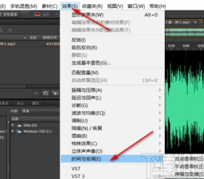Expand the Windows-SSD (C:) drive
Screen dimensions: 204x179
13,131
